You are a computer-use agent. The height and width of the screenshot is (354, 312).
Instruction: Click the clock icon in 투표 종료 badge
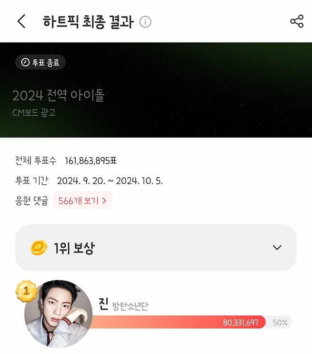[25, 63]
